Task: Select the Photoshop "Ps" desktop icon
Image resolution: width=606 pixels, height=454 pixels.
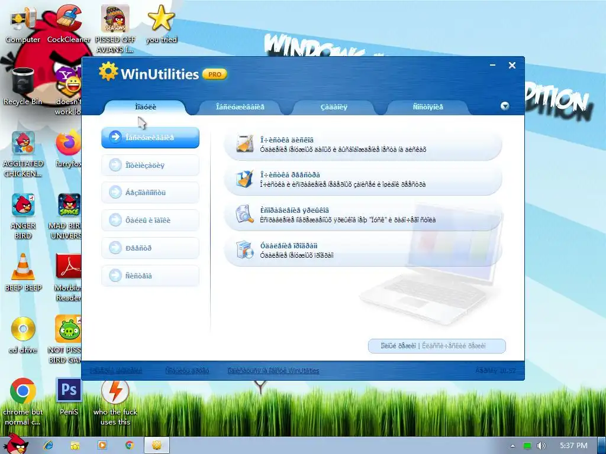Action: (69, 397)
